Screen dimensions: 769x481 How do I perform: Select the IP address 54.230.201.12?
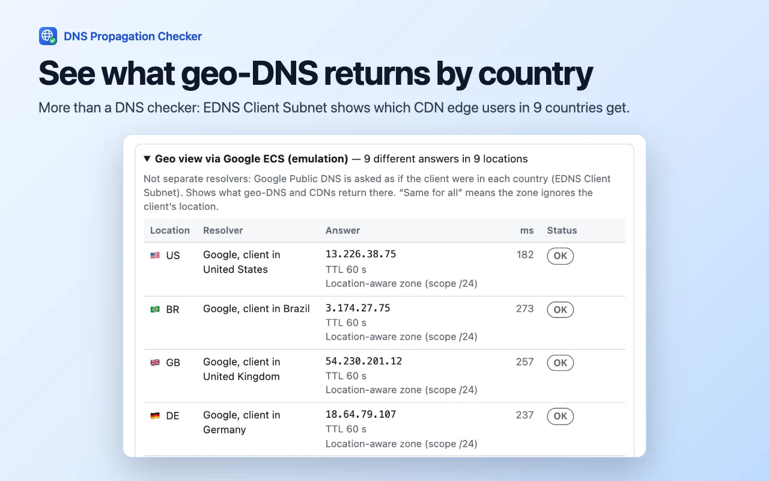click(363, 361)
